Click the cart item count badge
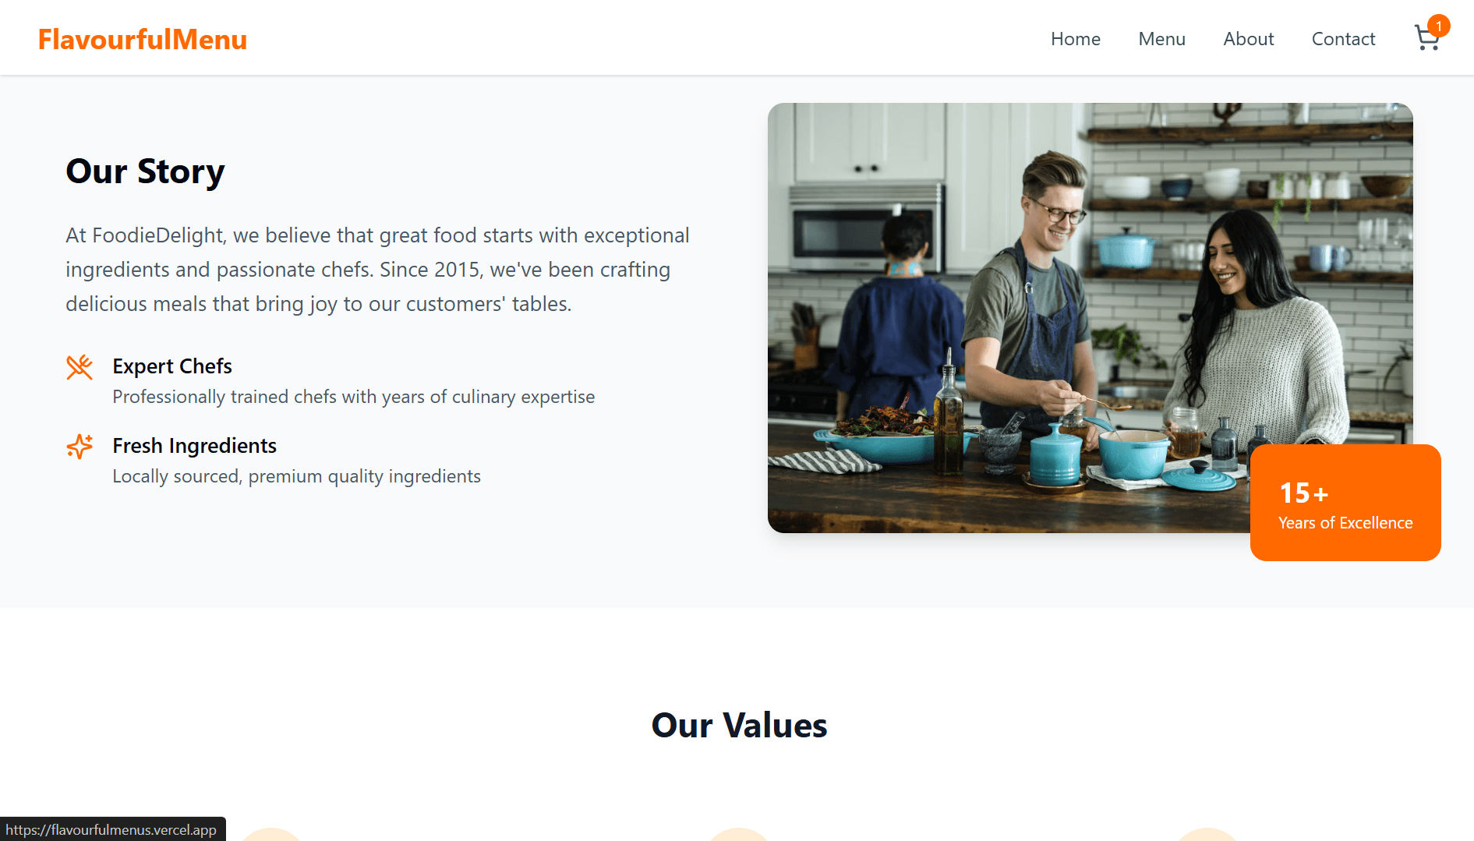Viewport: 1474px width, 841px height. coord(1438,26)
